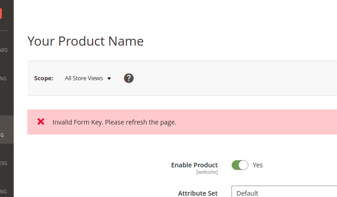Toggle the Enable Product switch
This screenshot has height=197, width=337.
click(240, 165)
